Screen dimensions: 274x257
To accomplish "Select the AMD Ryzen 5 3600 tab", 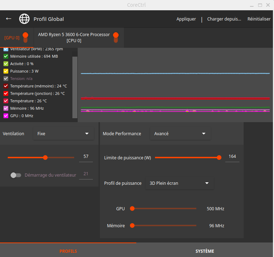I will (74, 38).
